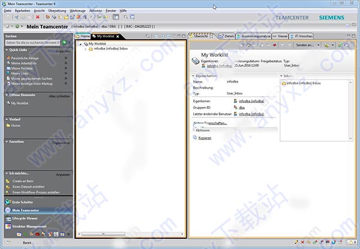Collapse the Ich möchte... section
The image size is (360, 249).
point(7,174)
